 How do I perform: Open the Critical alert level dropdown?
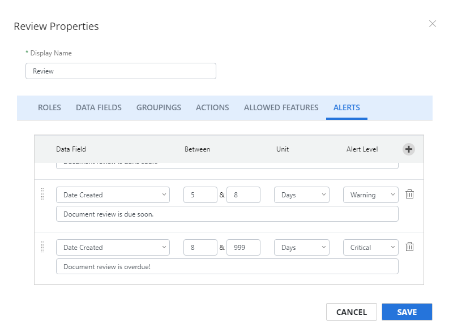[370, 247]
